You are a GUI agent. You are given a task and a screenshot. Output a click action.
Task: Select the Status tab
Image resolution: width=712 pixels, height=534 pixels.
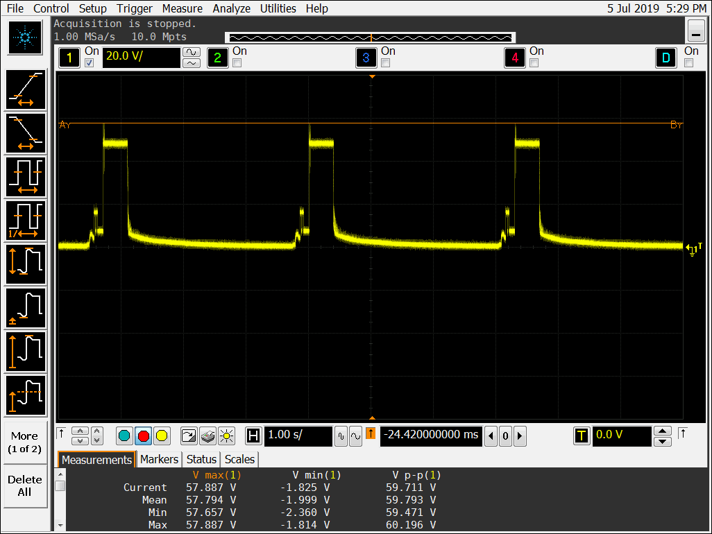201,460
